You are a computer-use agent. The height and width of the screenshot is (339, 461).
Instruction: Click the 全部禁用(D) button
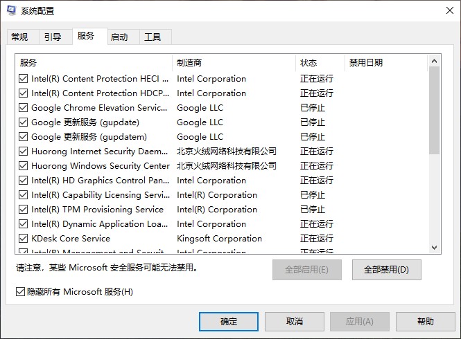(x=387, y=269)
